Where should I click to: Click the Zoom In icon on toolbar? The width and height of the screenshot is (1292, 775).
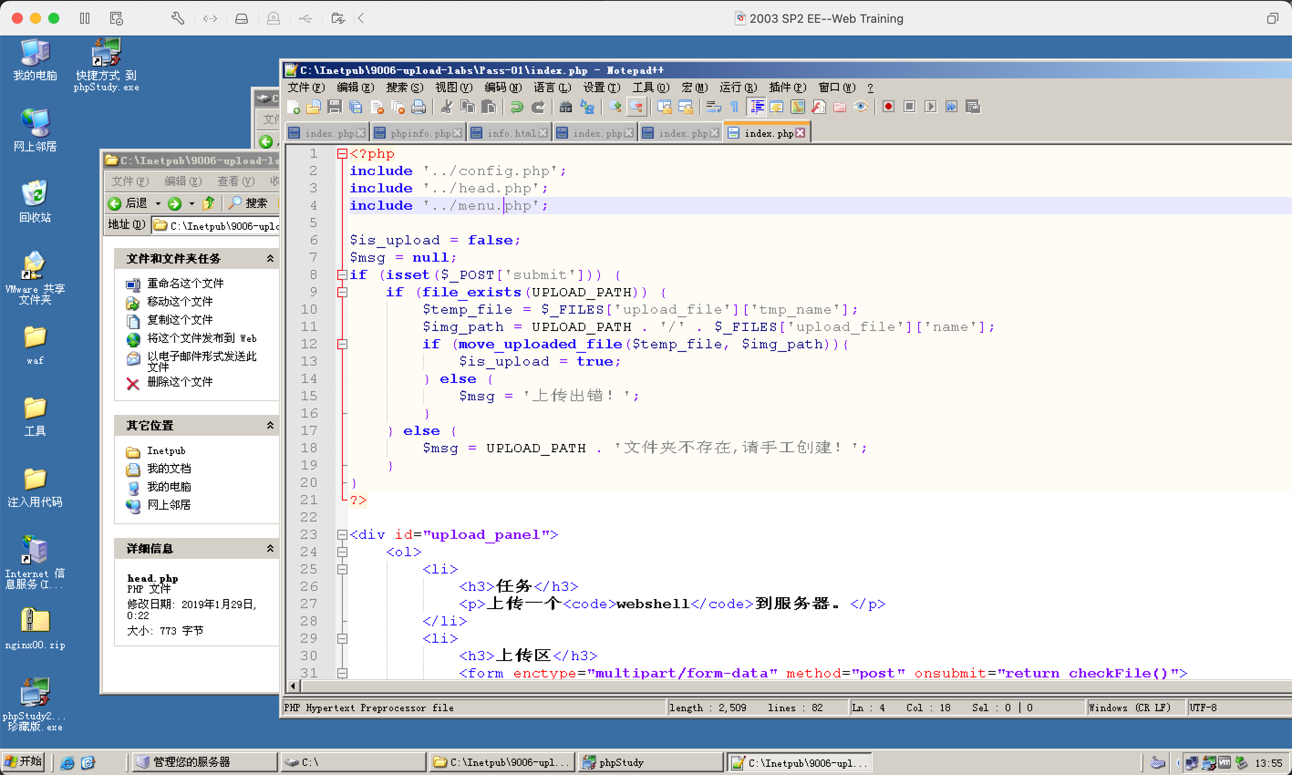coord(615,107)
